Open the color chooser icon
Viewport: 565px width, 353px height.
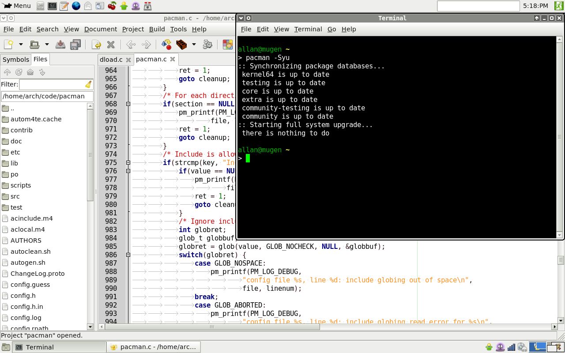click(x=228, y=45)
